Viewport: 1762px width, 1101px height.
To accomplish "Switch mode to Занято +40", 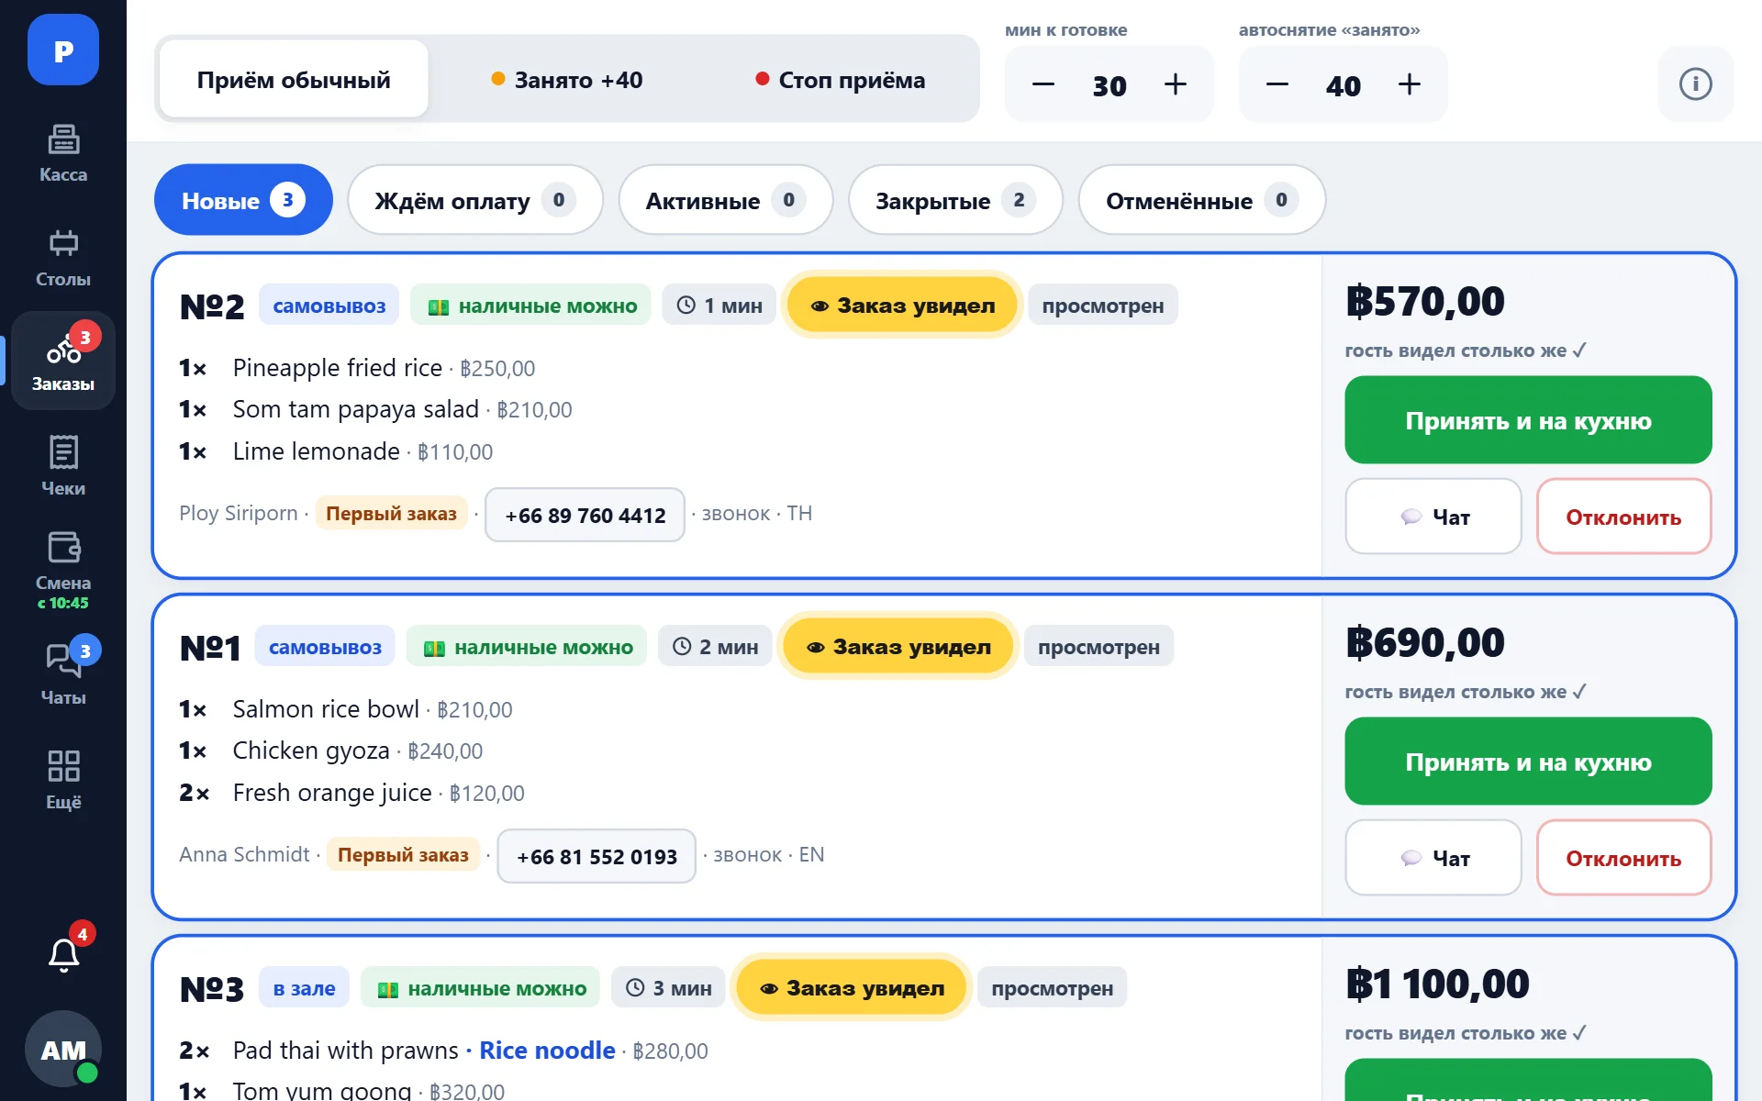I will point(567,80).
